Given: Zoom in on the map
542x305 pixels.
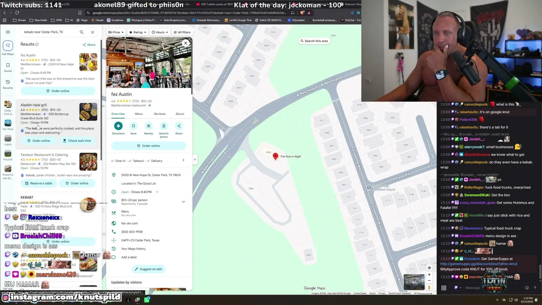Looking at the screenshot, I should (429, 275).
